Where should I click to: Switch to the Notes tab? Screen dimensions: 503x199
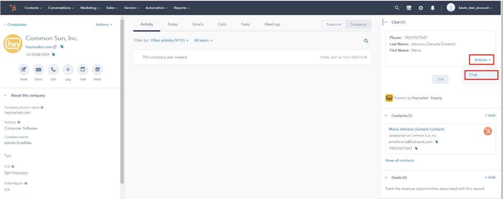[173, 24]
